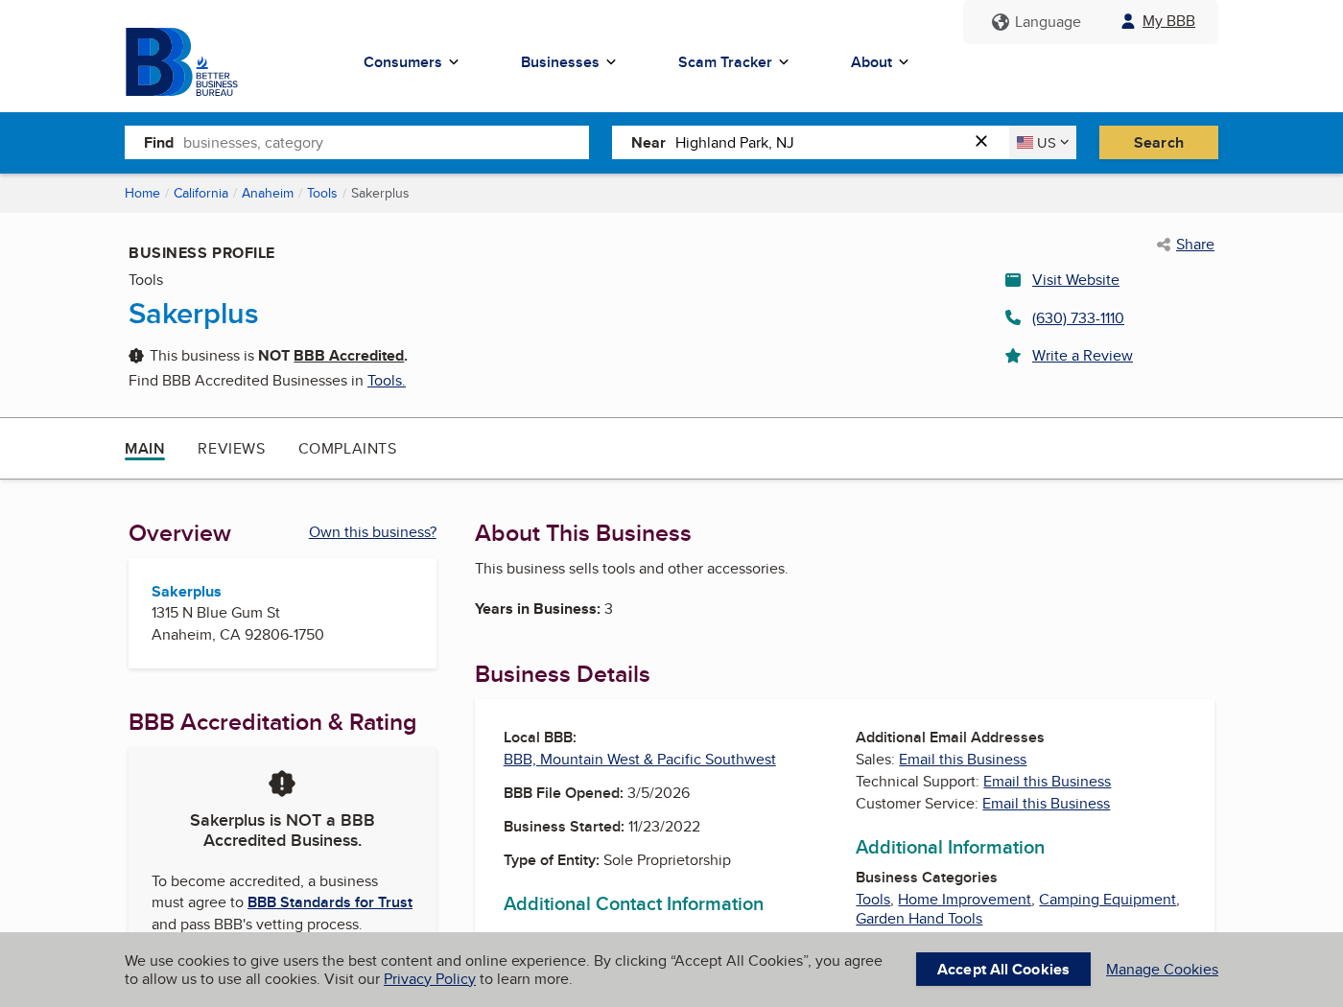Open the Anaheim breadcrumb link
The image size is (1343, 1007).
268,194
